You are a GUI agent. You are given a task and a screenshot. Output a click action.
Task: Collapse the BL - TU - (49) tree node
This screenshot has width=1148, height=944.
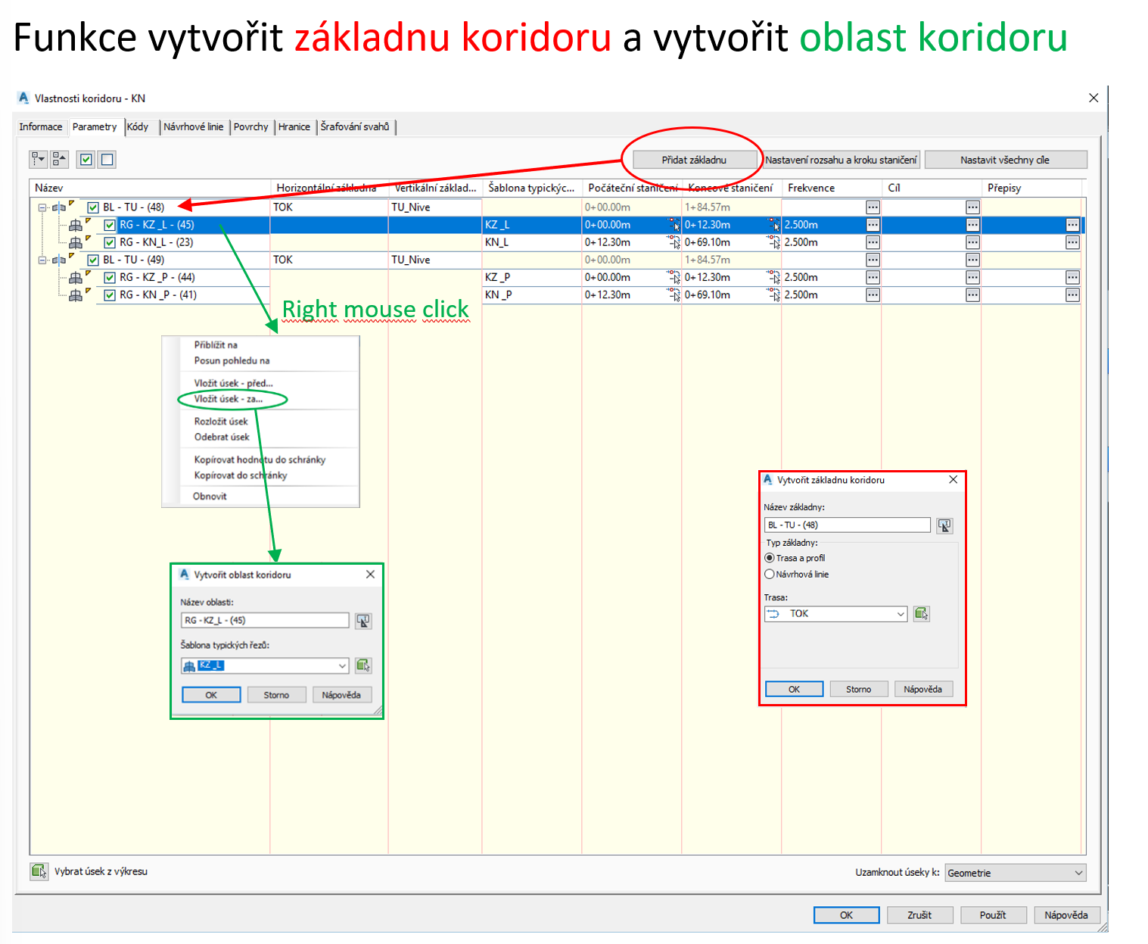(x=43, y=260)
